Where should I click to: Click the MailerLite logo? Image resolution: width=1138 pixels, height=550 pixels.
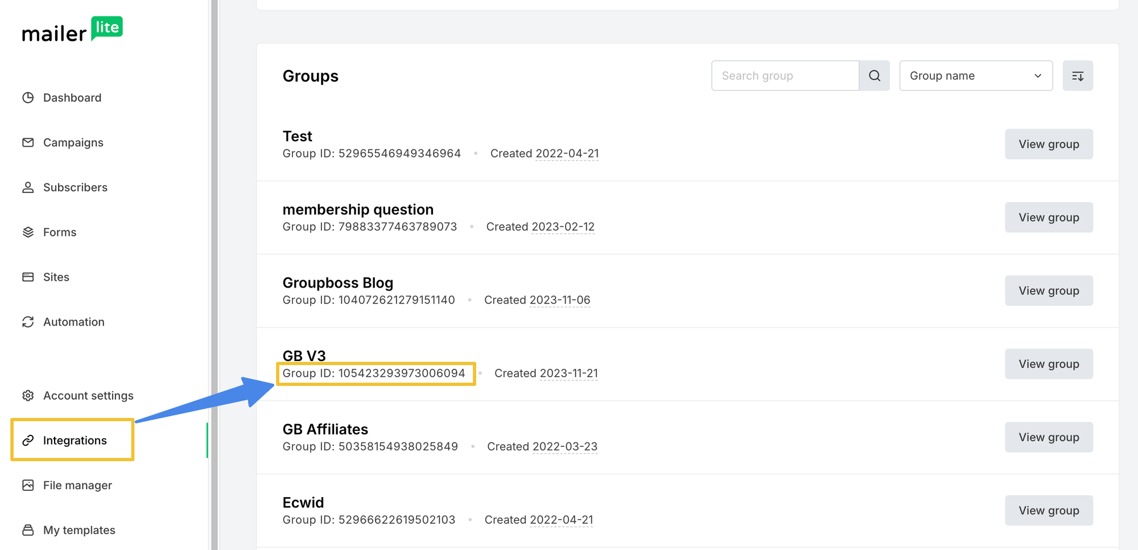[72, 30]
